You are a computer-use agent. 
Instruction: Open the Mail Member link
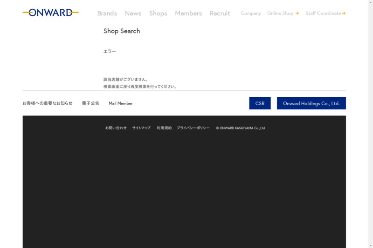click(121, 103)
